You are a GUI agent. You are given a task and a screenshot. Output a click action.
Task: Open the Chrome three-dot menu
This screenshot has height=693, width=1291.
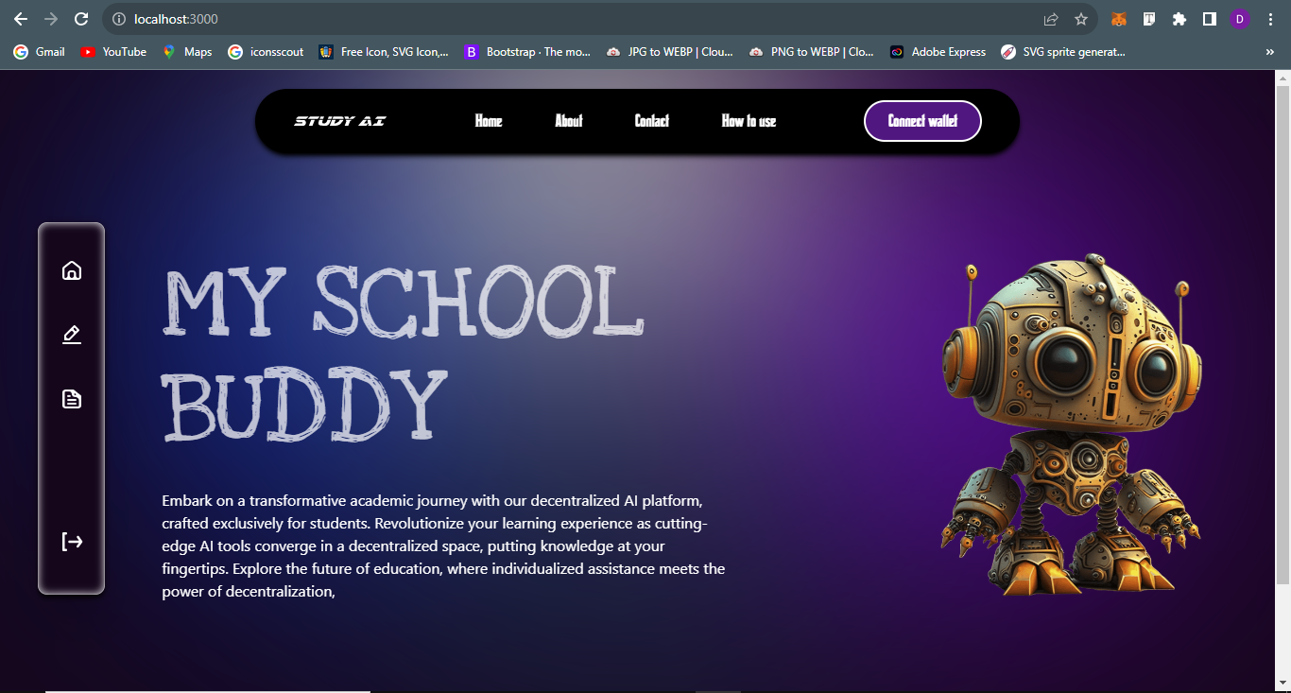[x=1270, y=19]
